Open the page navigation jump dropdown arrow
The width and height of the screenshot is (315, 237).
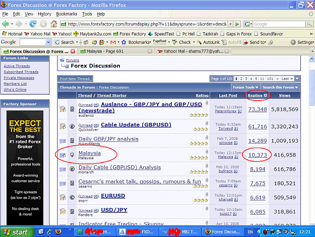(297, 78)
